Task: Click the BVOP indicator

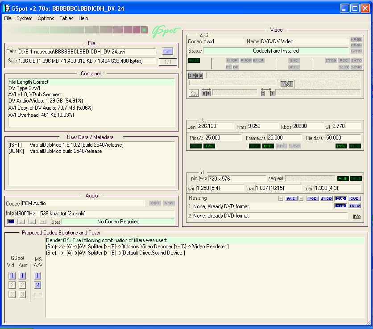Action: point(258,60)
